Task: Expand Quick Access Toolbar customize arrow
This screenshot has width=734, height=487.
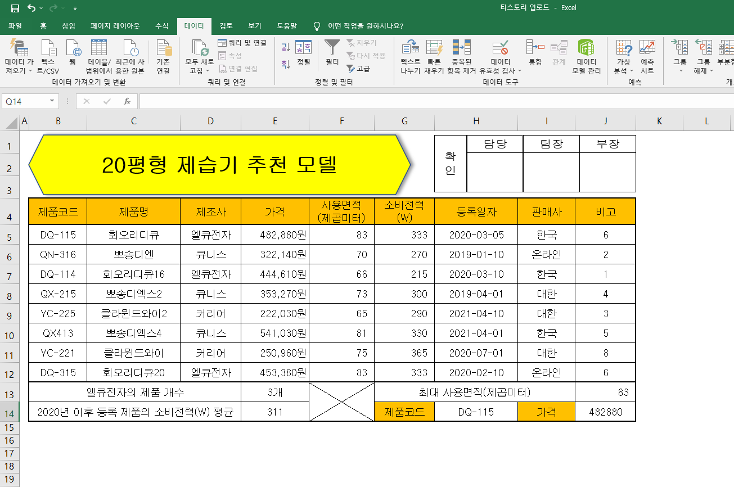Action: click(x=75, y=9)
